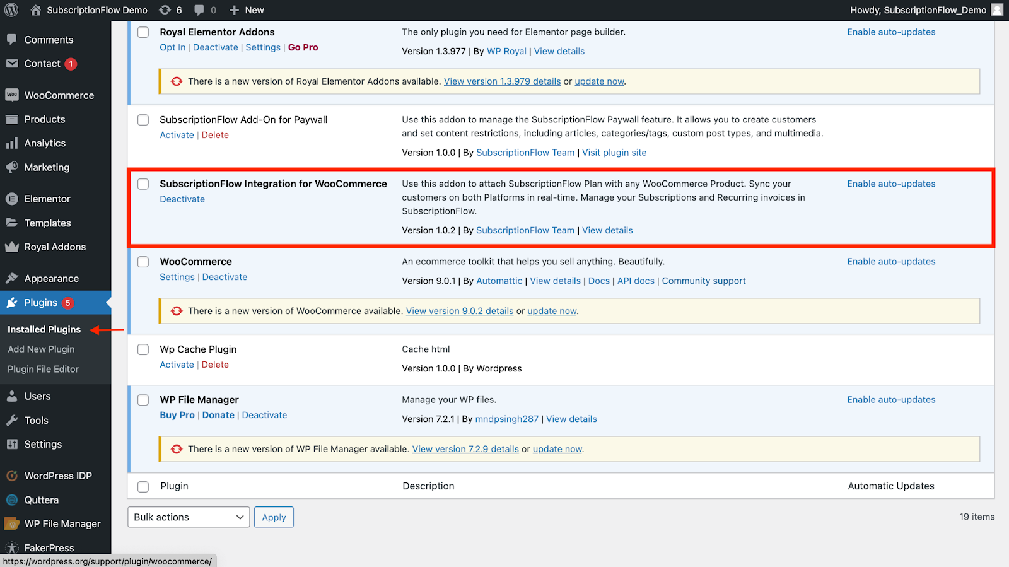This screenshot has height=567, width=1009.
Task: Click the Products sidebar icon
Action: coord(12,119)
